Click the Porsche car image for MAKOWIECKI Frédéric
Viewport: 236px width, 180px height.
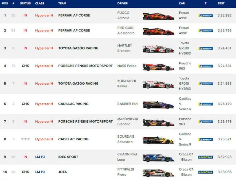point(159,122)
